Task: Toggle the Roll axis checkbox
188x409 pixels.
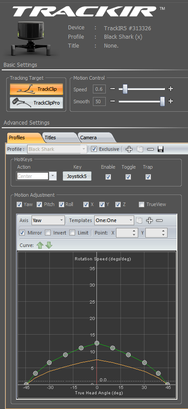Action: (x=61, y=205)
